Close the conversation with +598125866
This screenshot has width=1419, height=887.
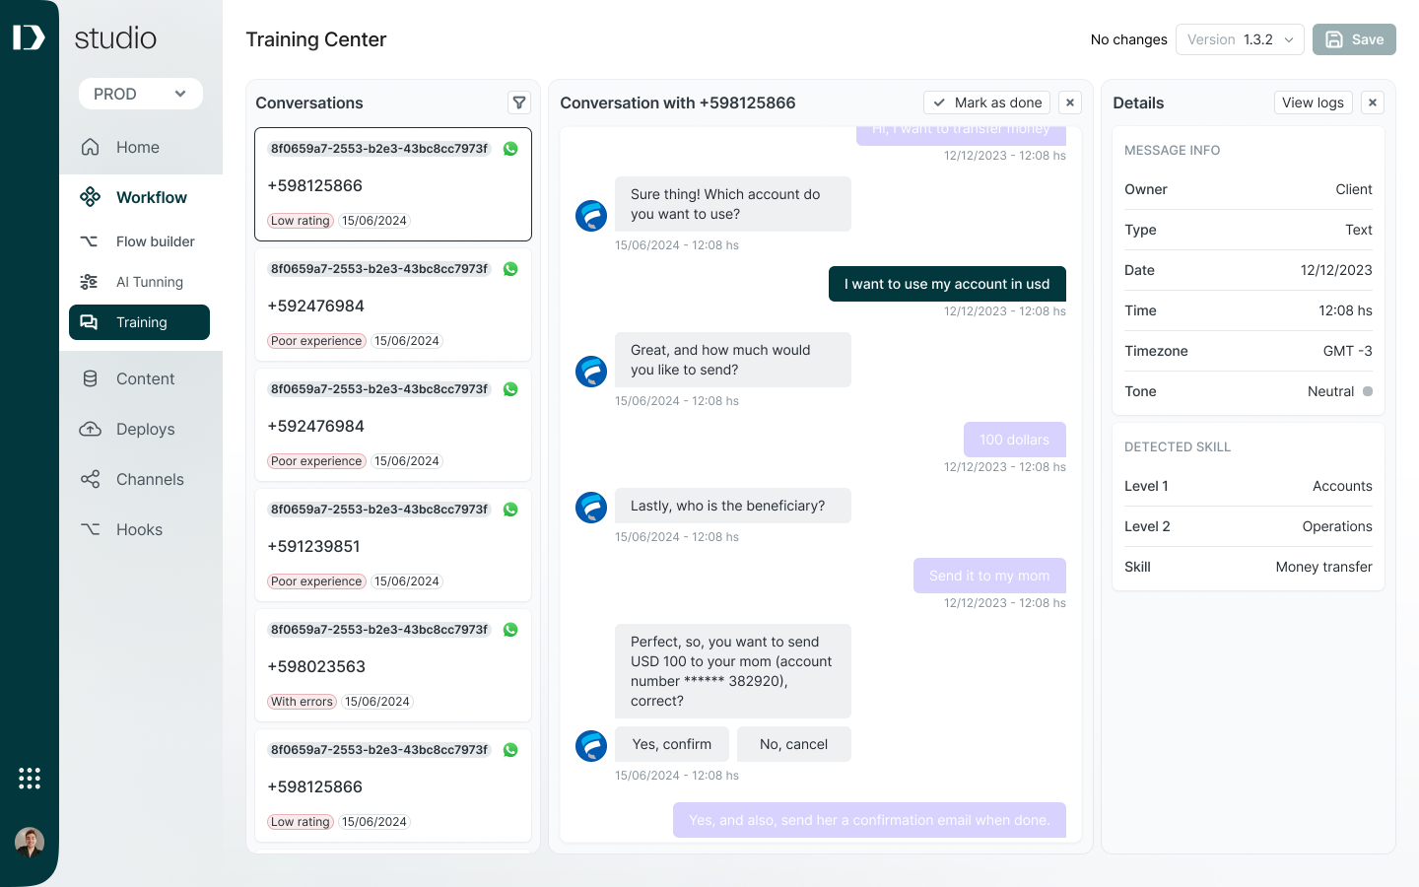pyautogui.click(x=1070, y=102)
